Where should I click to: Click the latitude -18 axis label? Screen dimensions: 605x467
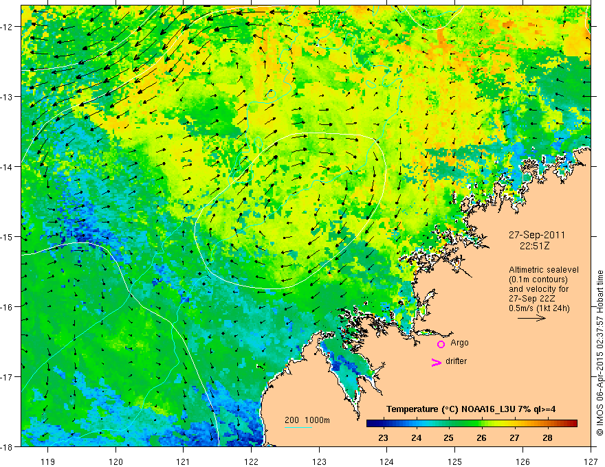(x=8, y=446)
